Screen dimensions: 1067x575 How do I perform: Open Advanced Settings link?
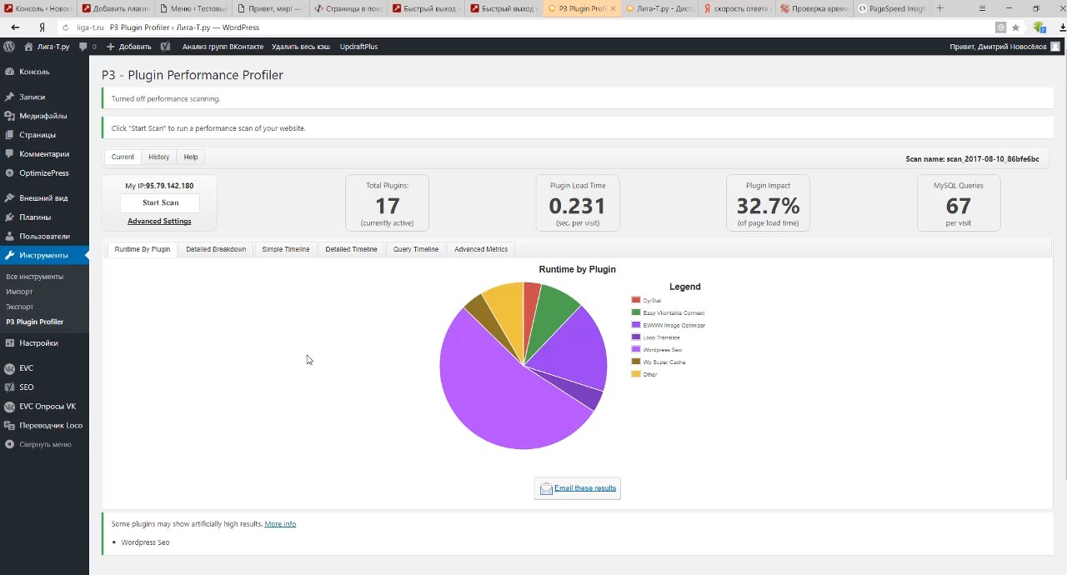coord(159,222)
